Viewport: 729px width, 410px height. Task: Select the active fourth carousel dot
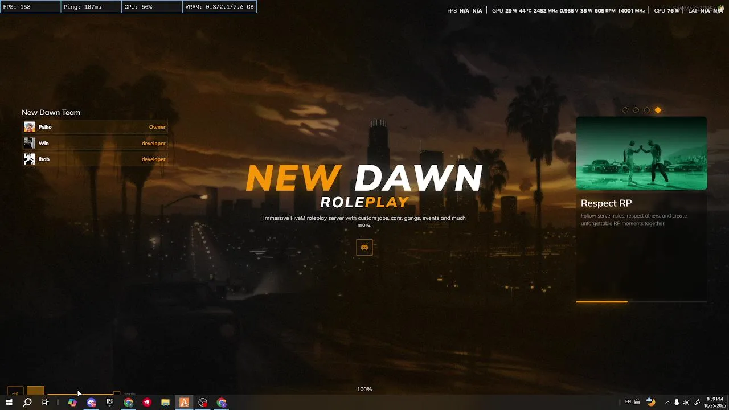[x=658, y=110]
